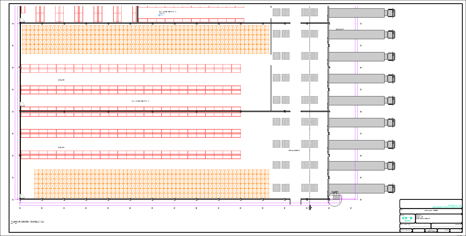Screen dimensions: 466x236
Task: Select the bottommost gray truck trailer
Action: [356, 189]
